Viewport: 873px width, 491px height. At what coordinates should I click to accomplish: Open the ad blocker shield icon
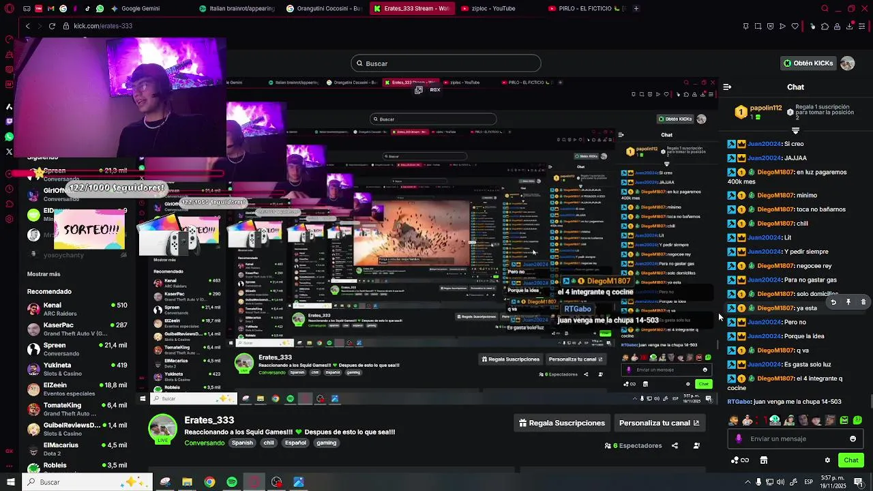pos(770,26)
